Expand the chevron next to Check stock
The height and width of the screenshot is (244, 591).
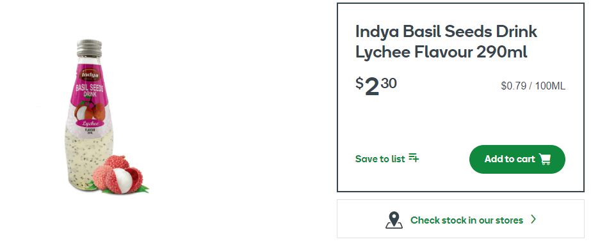533,219
